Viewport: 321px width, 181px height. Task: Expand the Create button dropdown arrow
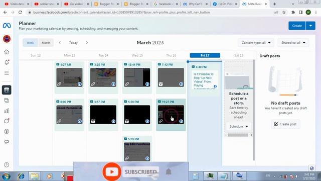click(310, 26)
